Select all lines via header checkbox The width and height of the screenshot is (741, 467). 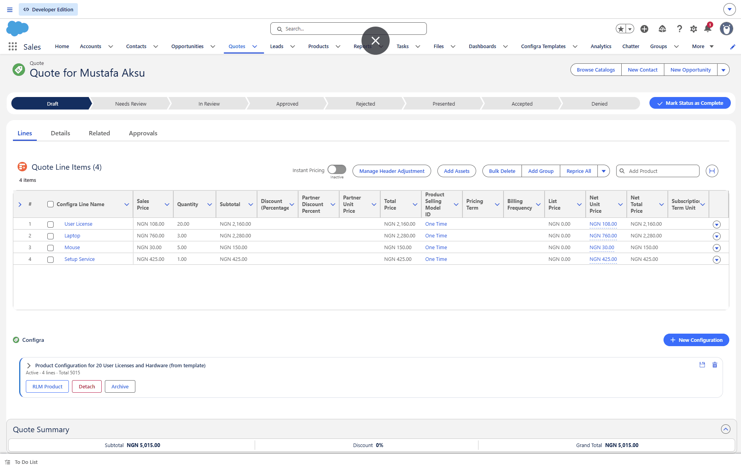pyautogui.click(x=50, y=204)
